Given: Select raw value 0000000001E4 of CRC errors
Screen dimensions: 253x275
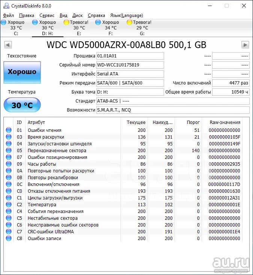Looking at the screenshot, I should pyautogui.click(x=224, y=232).
